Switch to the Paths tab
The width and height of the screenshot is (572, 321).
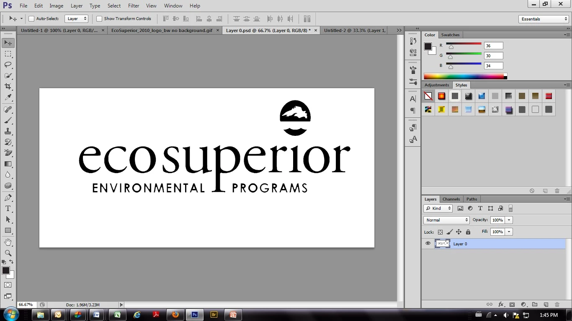click(x=472, y=199)
